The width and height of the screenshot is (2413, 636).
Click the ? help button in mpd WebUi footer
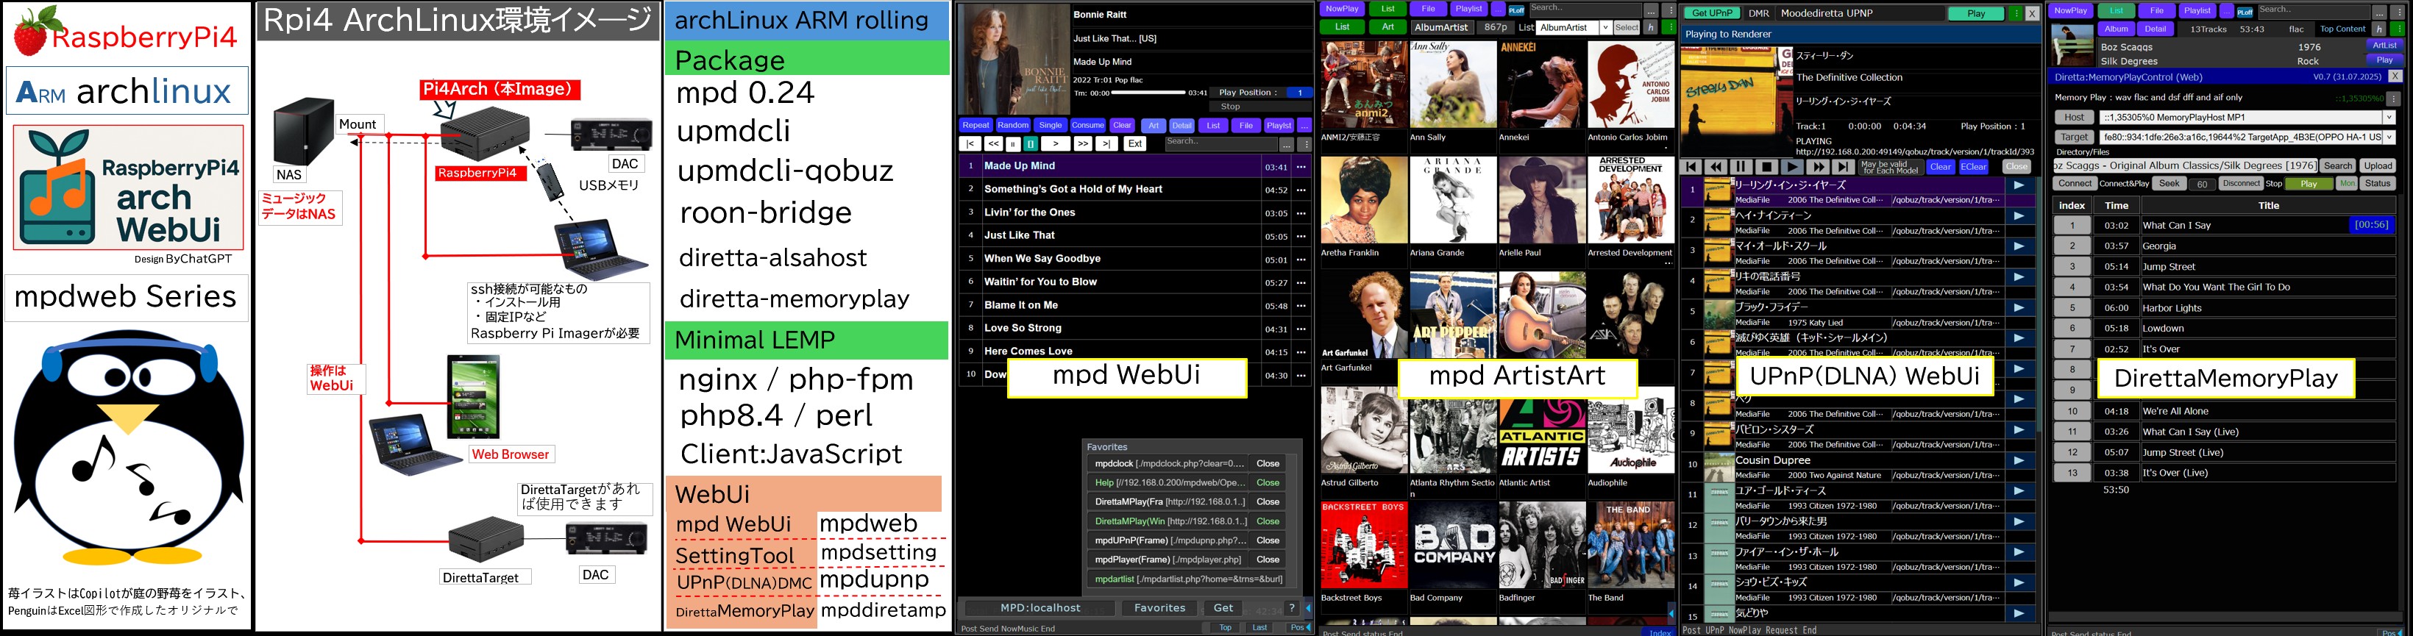[1293, 609]
